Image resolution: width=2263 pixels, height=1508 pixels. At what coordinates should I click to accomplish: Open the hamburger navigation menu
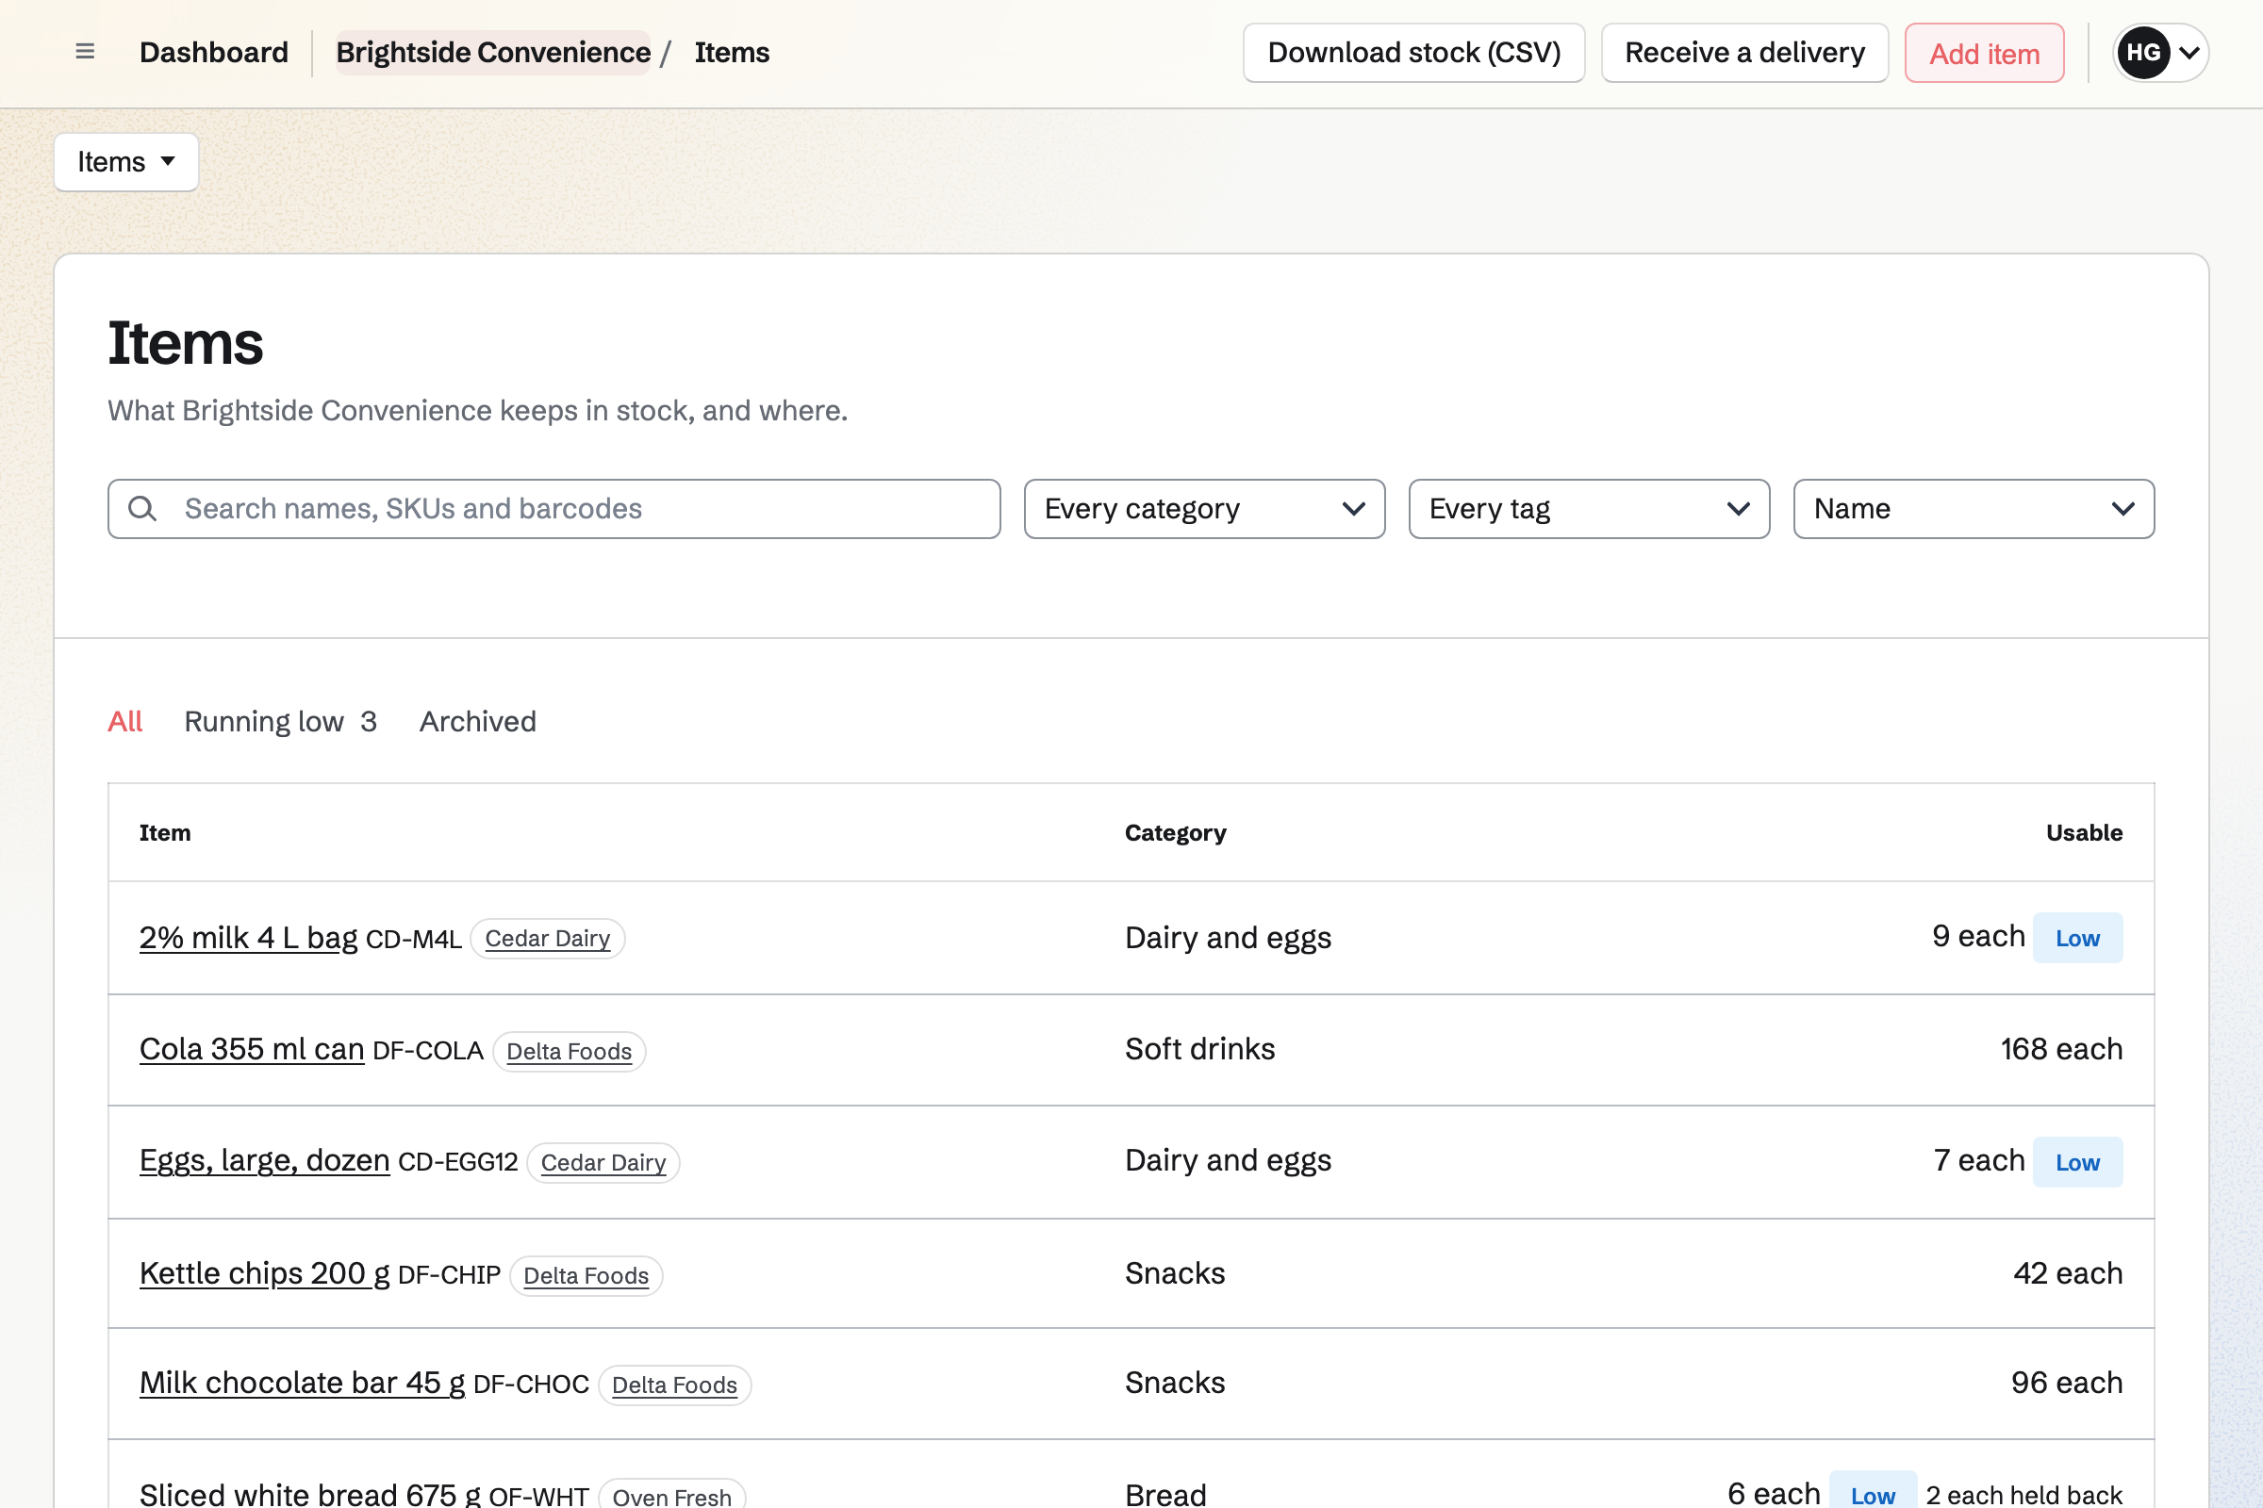(x=85, y=52)
